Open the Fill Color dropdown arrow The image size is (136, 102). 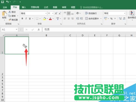tap(47, 18)
